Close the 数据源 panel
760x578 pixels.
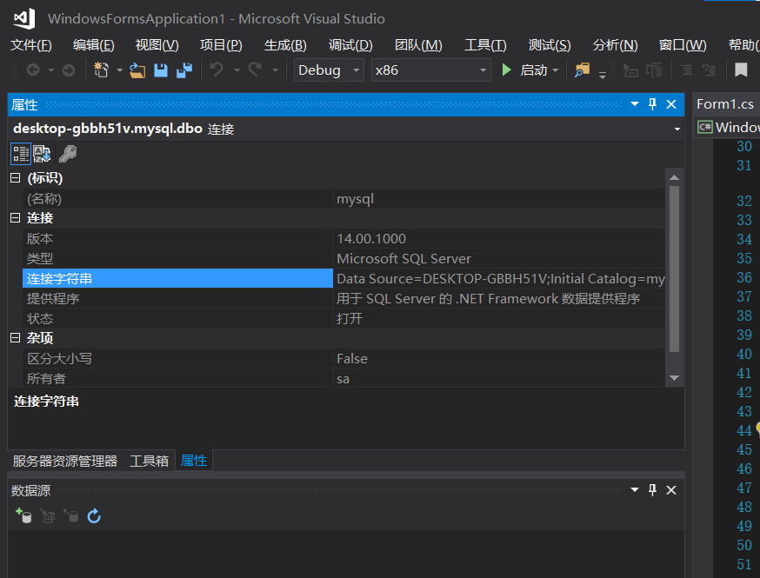[x=671, y=490]
